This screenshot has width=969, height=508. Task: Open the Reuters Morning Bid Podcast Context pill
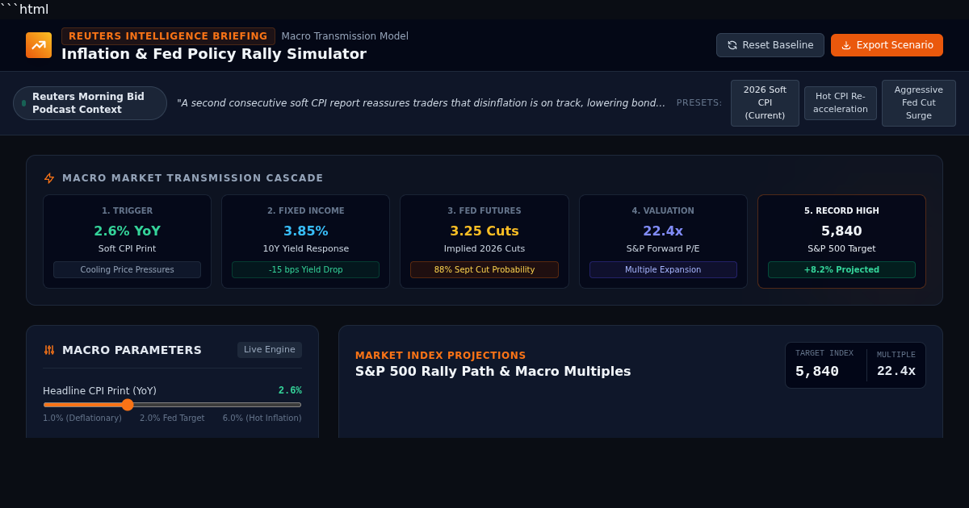[90, 103]
